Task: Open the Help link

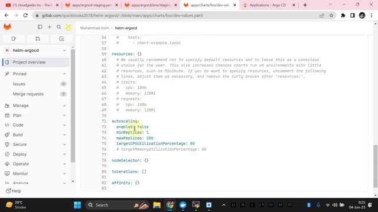Action: [x=14, y=191]
